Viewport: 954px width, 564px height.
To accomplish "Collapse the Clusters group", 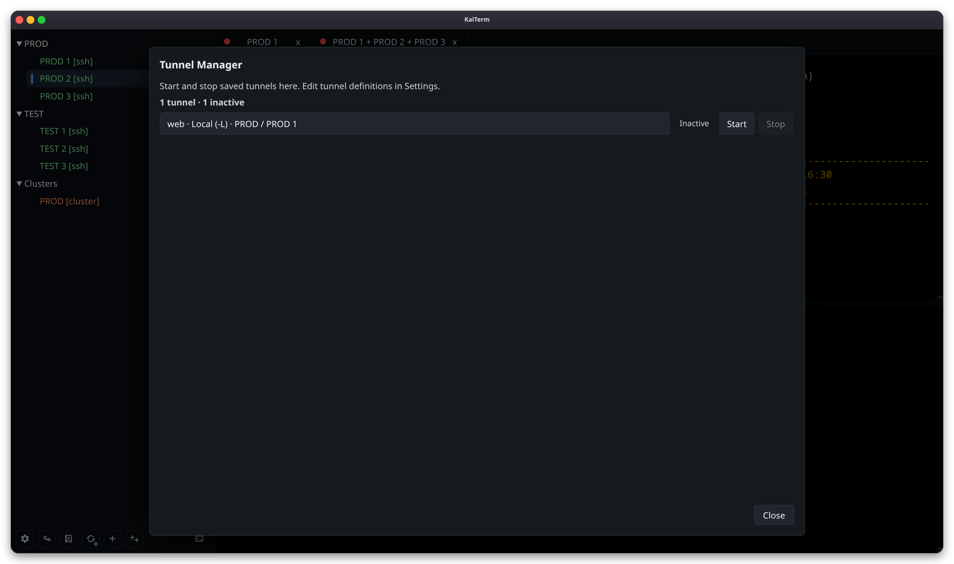I will pos(19,184).
